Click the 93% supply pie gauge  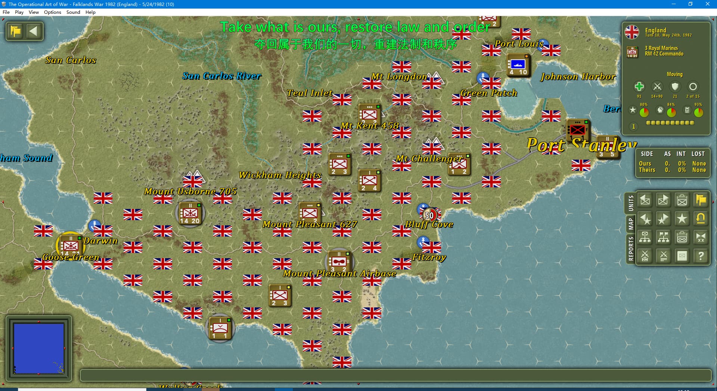tap(699, 112)
